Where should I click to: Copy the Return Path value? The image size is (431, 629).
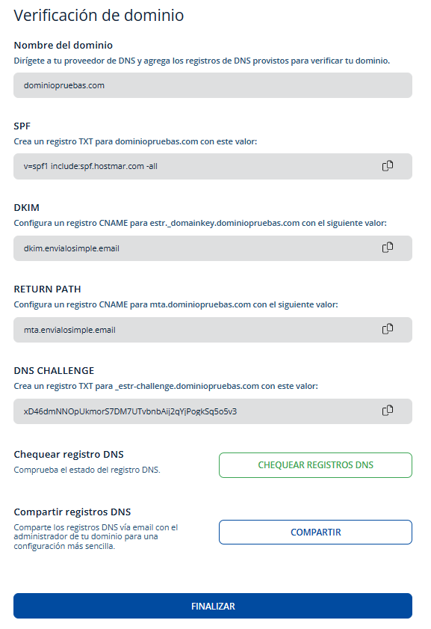388,329
